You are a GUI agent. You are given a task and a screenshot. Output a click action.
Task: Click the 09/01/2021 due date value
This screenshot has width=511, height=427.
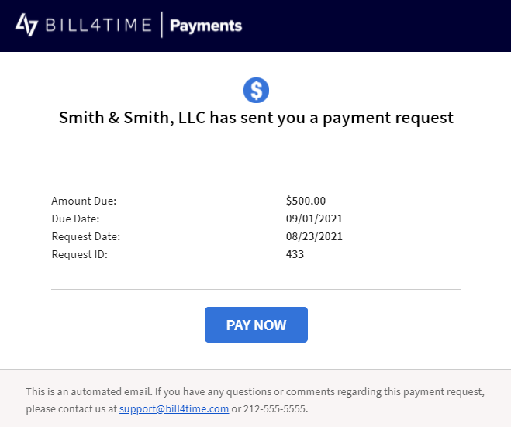(314, 219)
